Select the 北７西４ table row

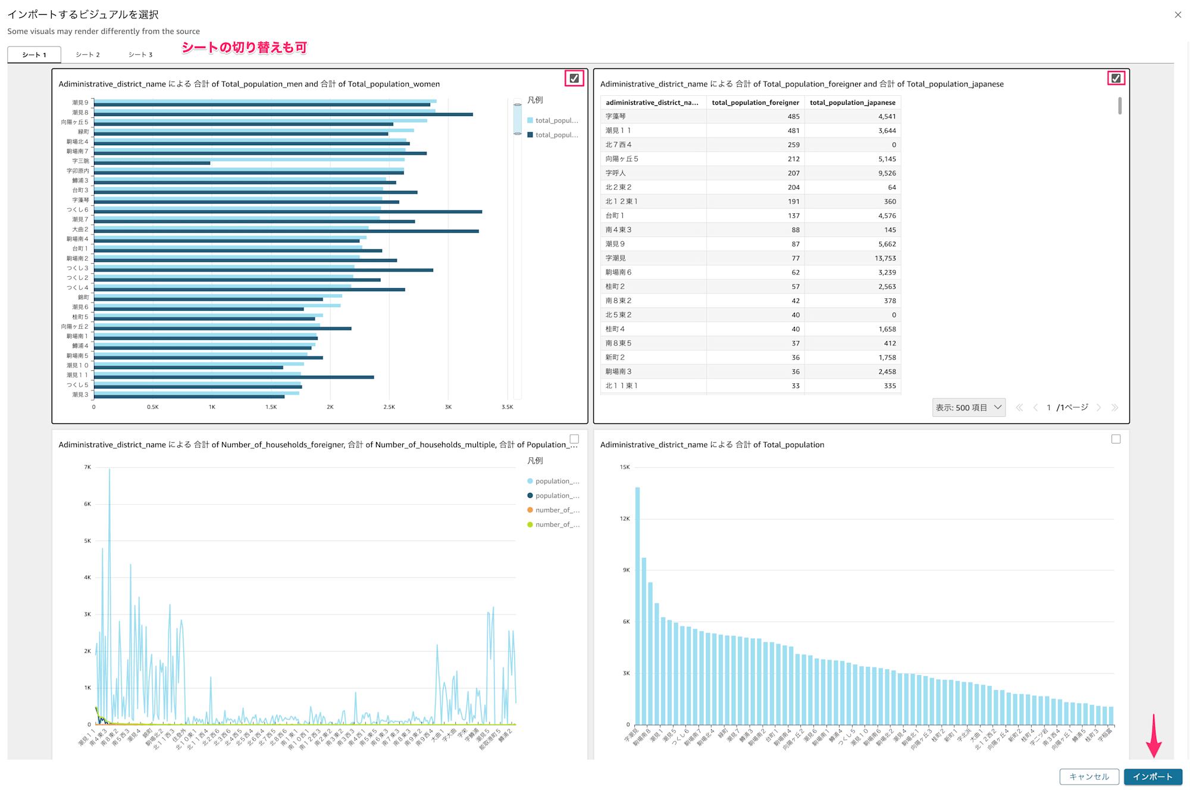750,145
